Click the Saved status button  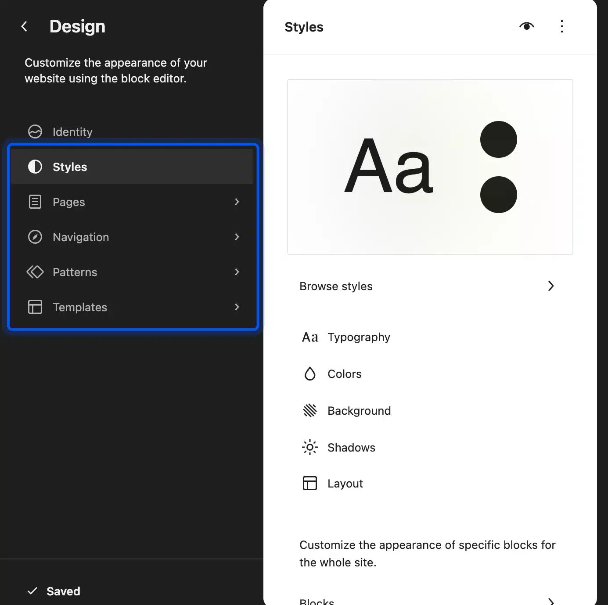click(x=54, y=591)
